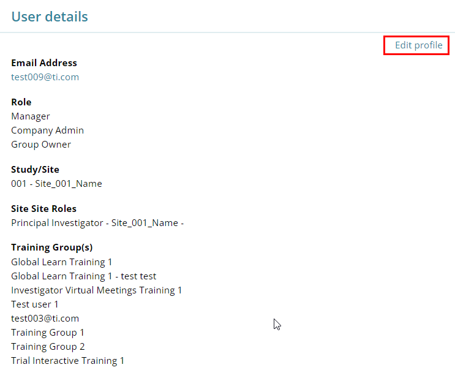Click the Role section label
This screenshot has height=370, width=455.
coord(21,102)
